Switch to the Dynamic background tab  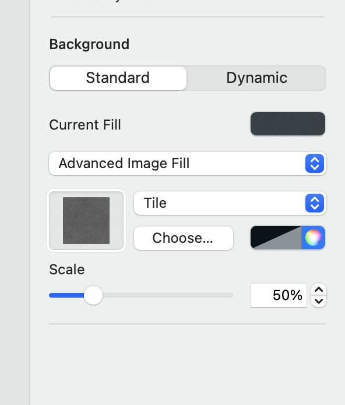256,78
